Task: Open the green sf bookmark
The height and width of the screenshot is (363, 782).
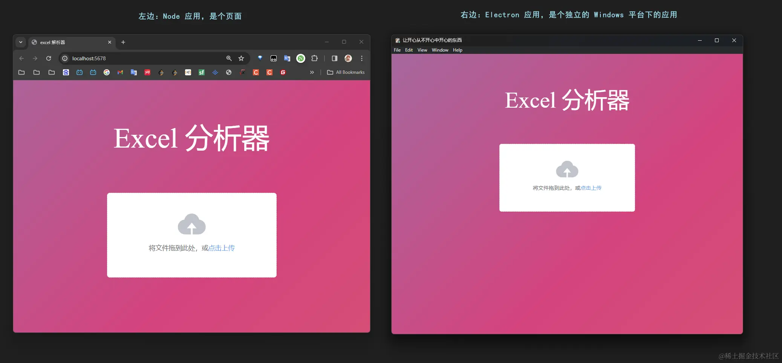Action: click(202, 72)
